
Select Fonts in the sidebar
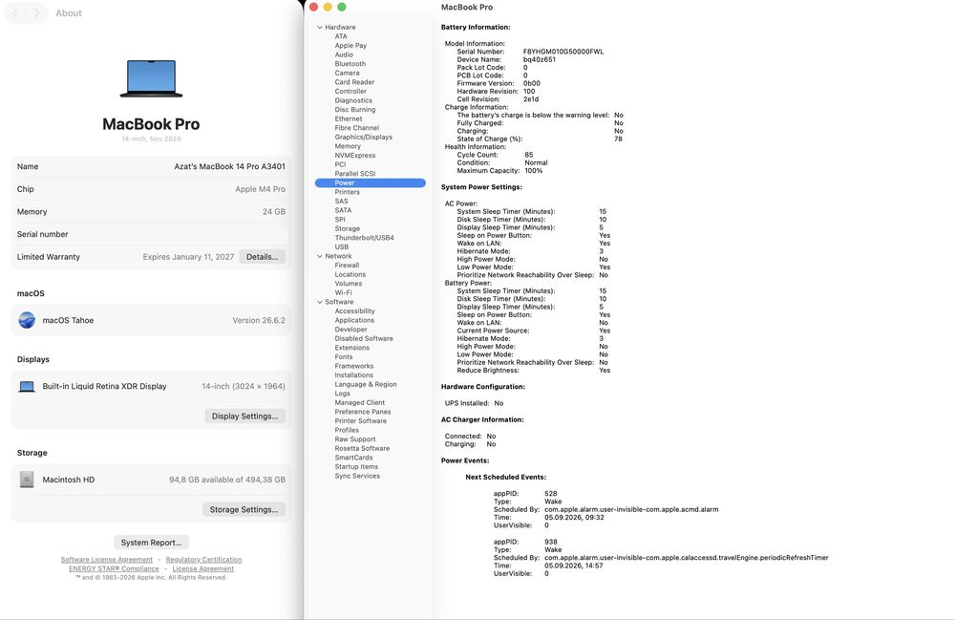(x=343, y=357)
